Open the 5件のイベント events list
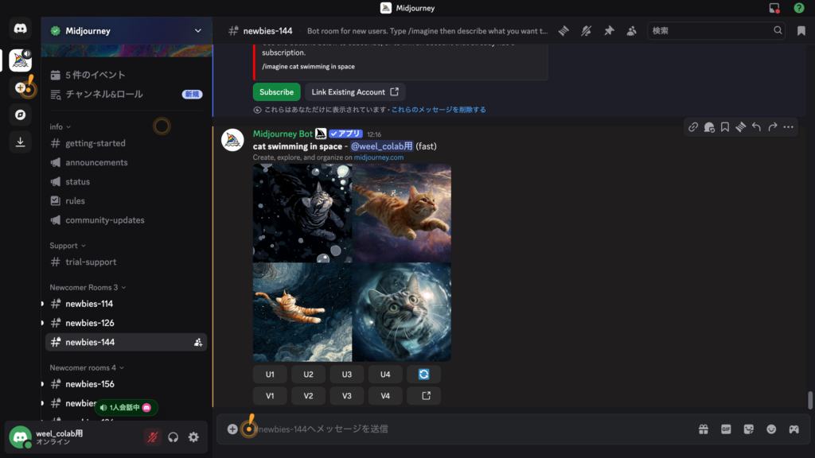 pyautogui.click(x=126, y=75)
